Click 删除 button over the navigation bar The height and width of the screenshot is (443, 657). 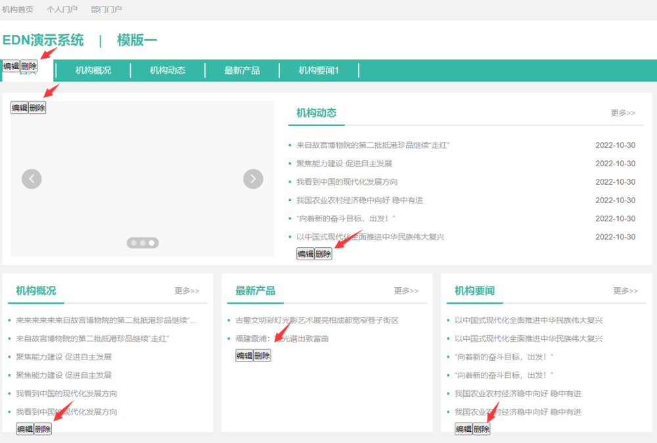click(x=29, y=66)
